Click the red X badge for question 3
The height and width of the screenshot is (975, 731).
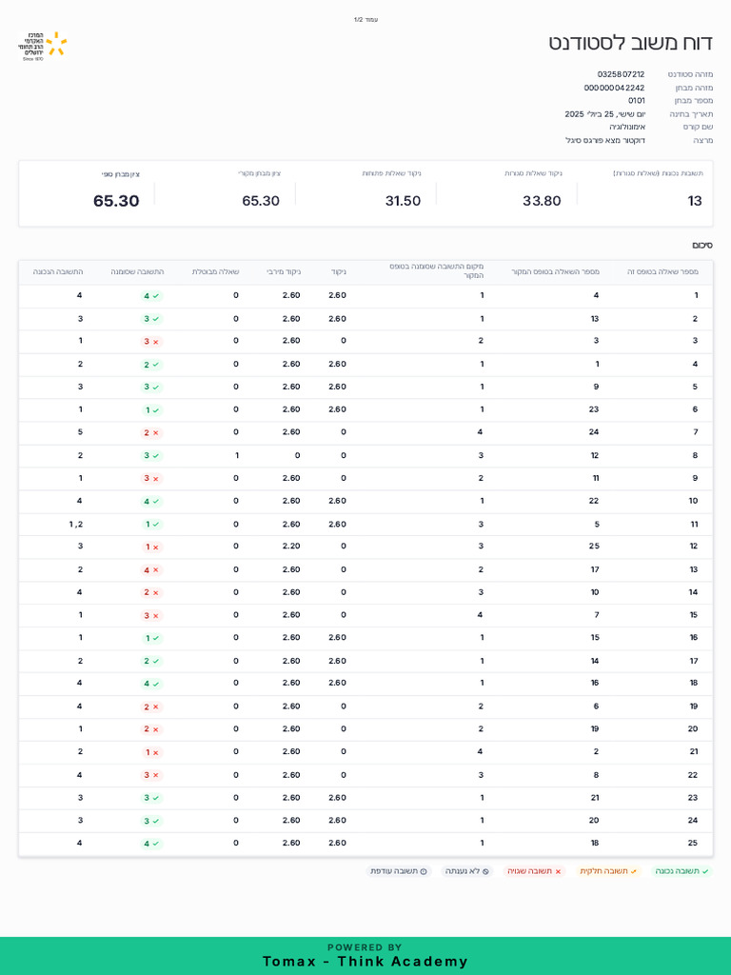pos(151,342)
